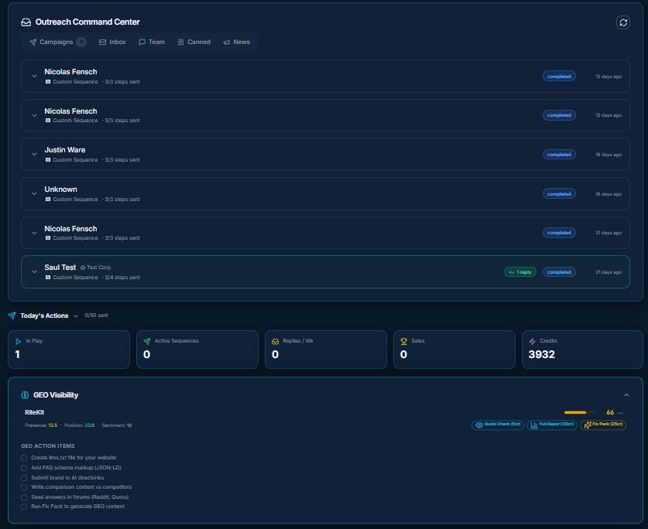Screen dimensions: 648x529
Task: Click the '1 reply' badge on Saul Test
Action: [x=519, y=272]
